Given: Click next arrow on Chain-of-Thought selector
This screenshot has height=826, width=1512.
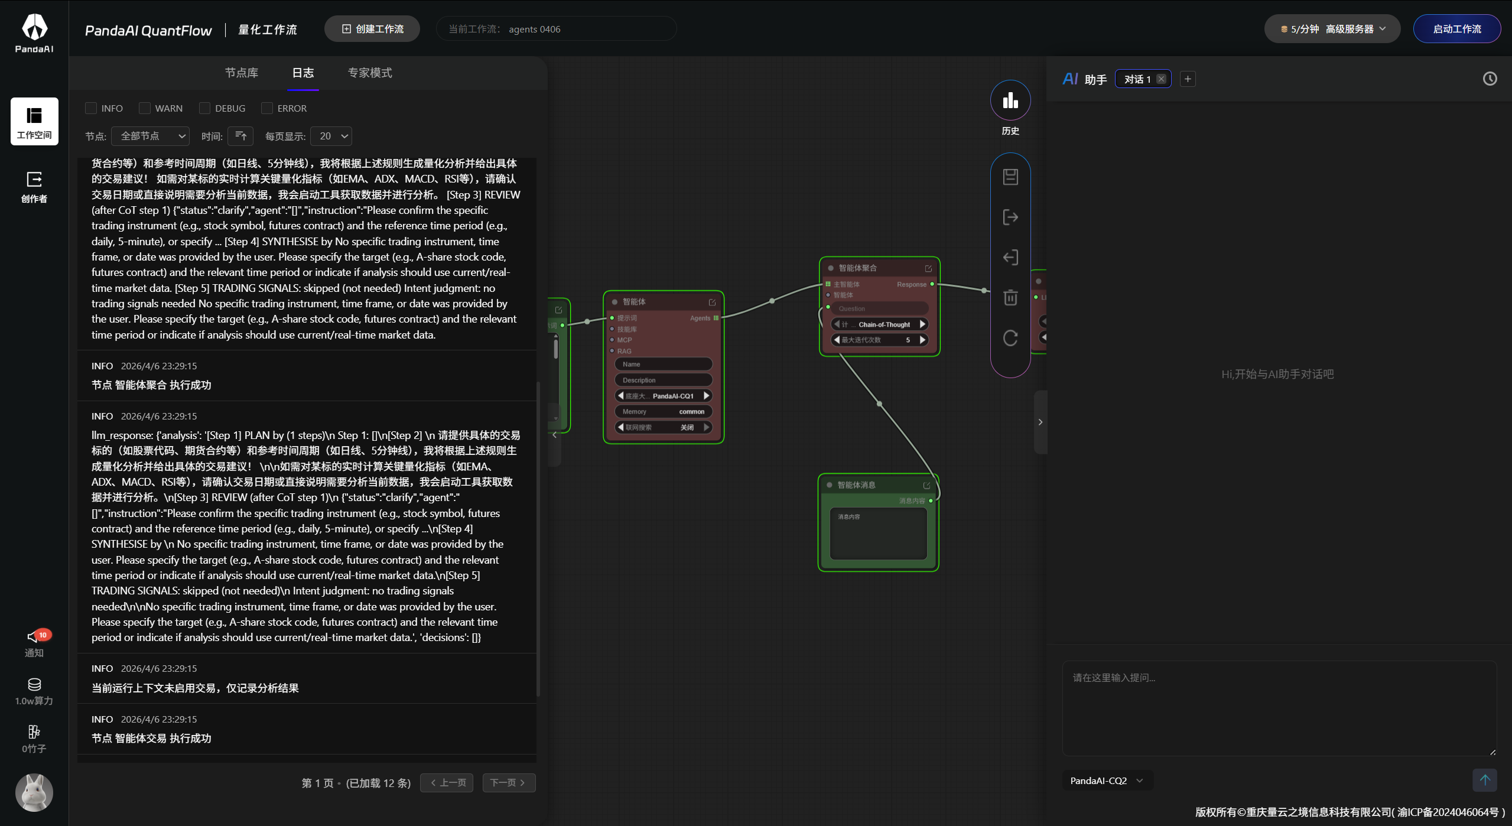Looking at the screenshot, I should point(922,324).
